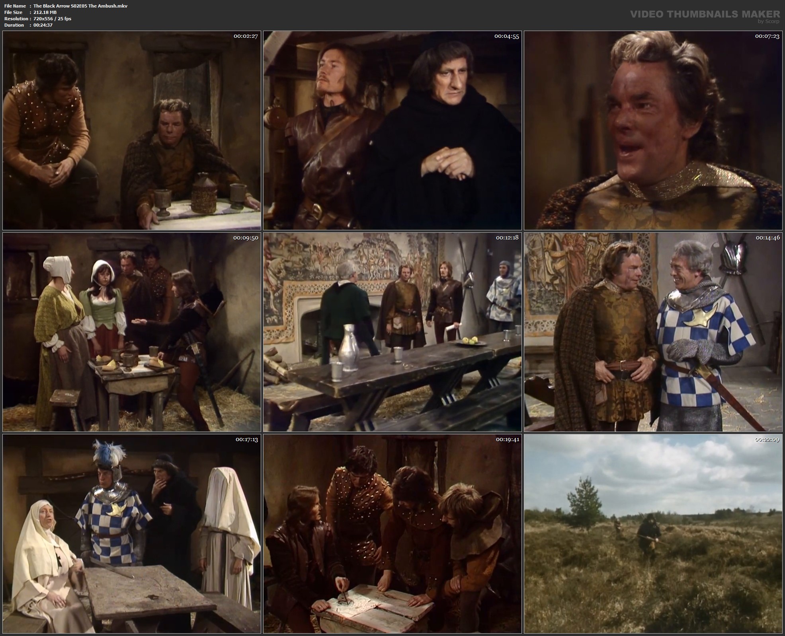Click the 00:04:55 timestamp label

point(506,36)
